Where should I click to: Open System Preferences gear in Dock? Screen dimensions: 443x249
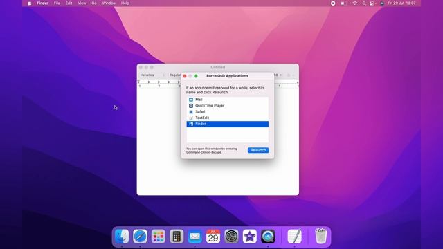click(231, 237)
